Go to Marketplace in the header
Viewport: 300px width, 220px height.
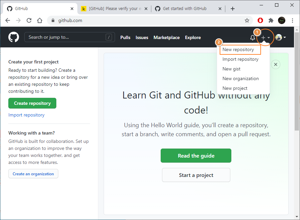166,38
